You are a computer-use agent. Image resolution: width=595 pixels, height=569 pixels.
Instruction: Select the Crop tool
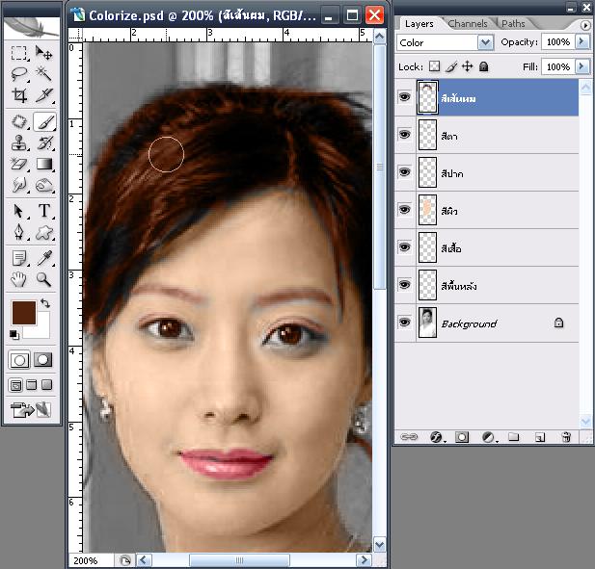point(19,94)
